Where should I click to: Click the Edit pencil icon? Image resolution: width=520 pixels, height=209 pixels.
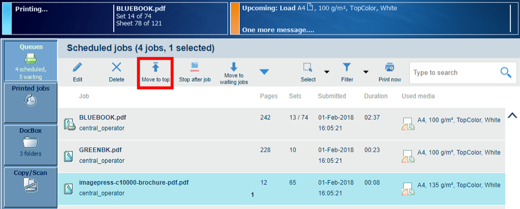pyautogui.click(x=77, y=68)
